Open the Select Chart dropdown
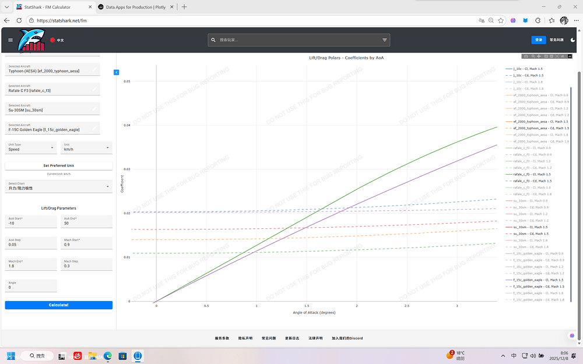The image size is (583, 364). click(58, 186)
